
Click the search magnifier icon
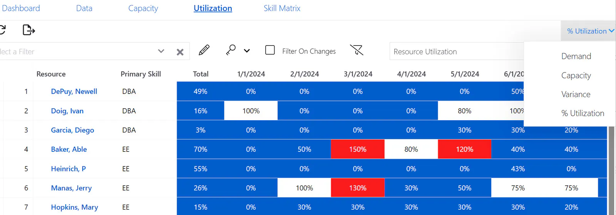click(x=231, y=50)
